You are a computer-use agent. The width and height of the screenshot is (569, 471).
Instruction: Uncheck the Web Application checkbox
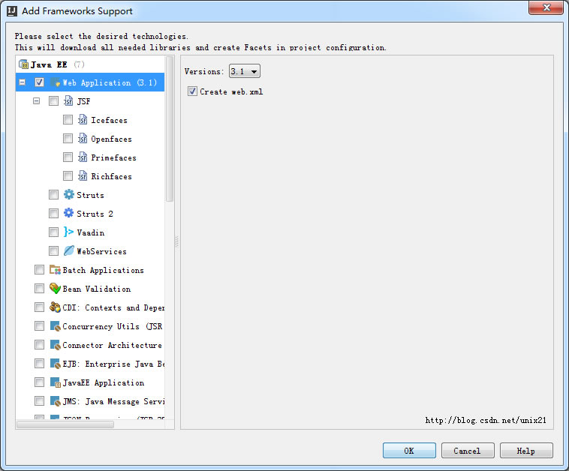39,82
